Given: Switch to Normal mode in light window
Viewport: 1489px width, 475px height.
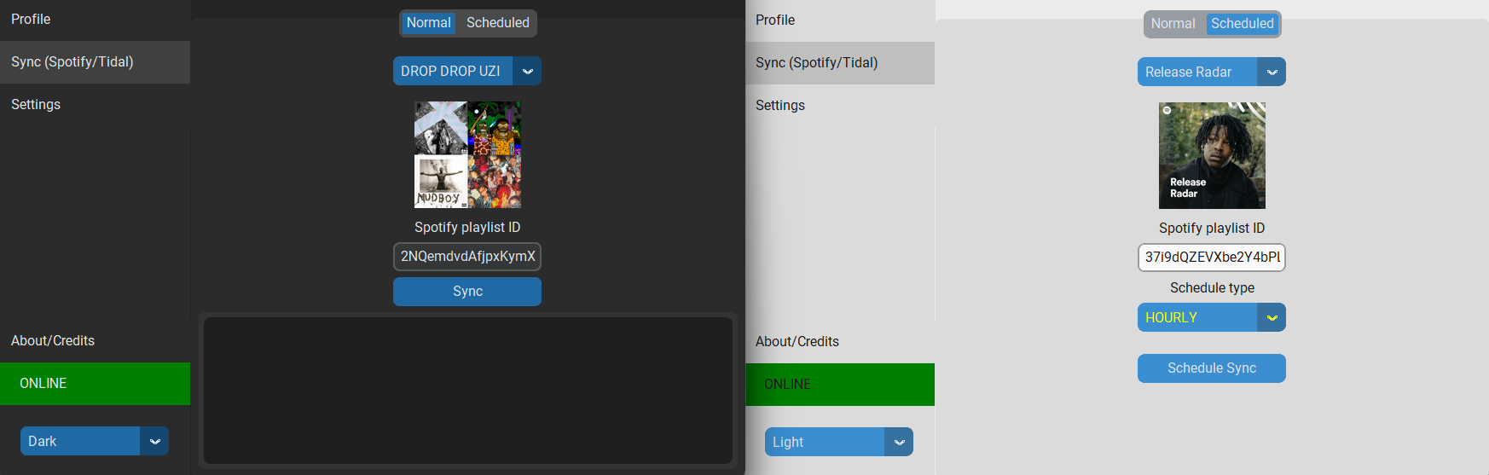Looking at the screenshot, I should point(1173,24).
